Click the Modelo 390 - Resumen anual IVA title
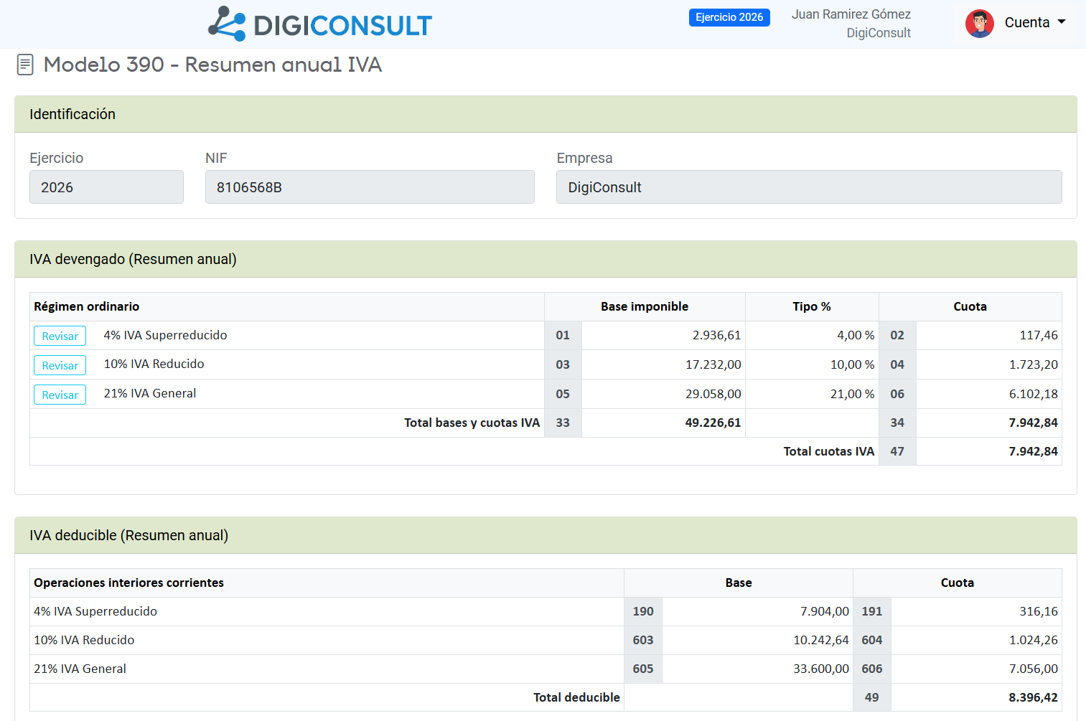Screen dimensions: 1086x721 point(212,65)
